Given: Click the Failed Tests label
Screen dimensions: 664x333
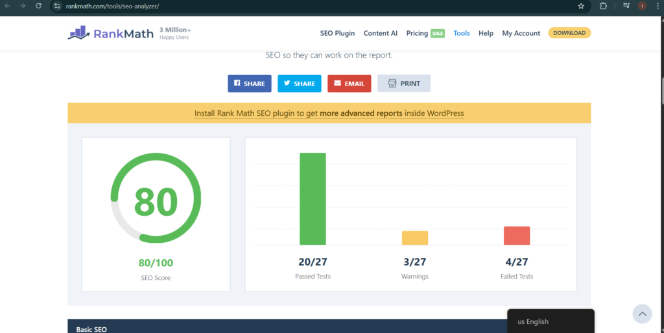Looking at the screenshot, I should [517, 276].
